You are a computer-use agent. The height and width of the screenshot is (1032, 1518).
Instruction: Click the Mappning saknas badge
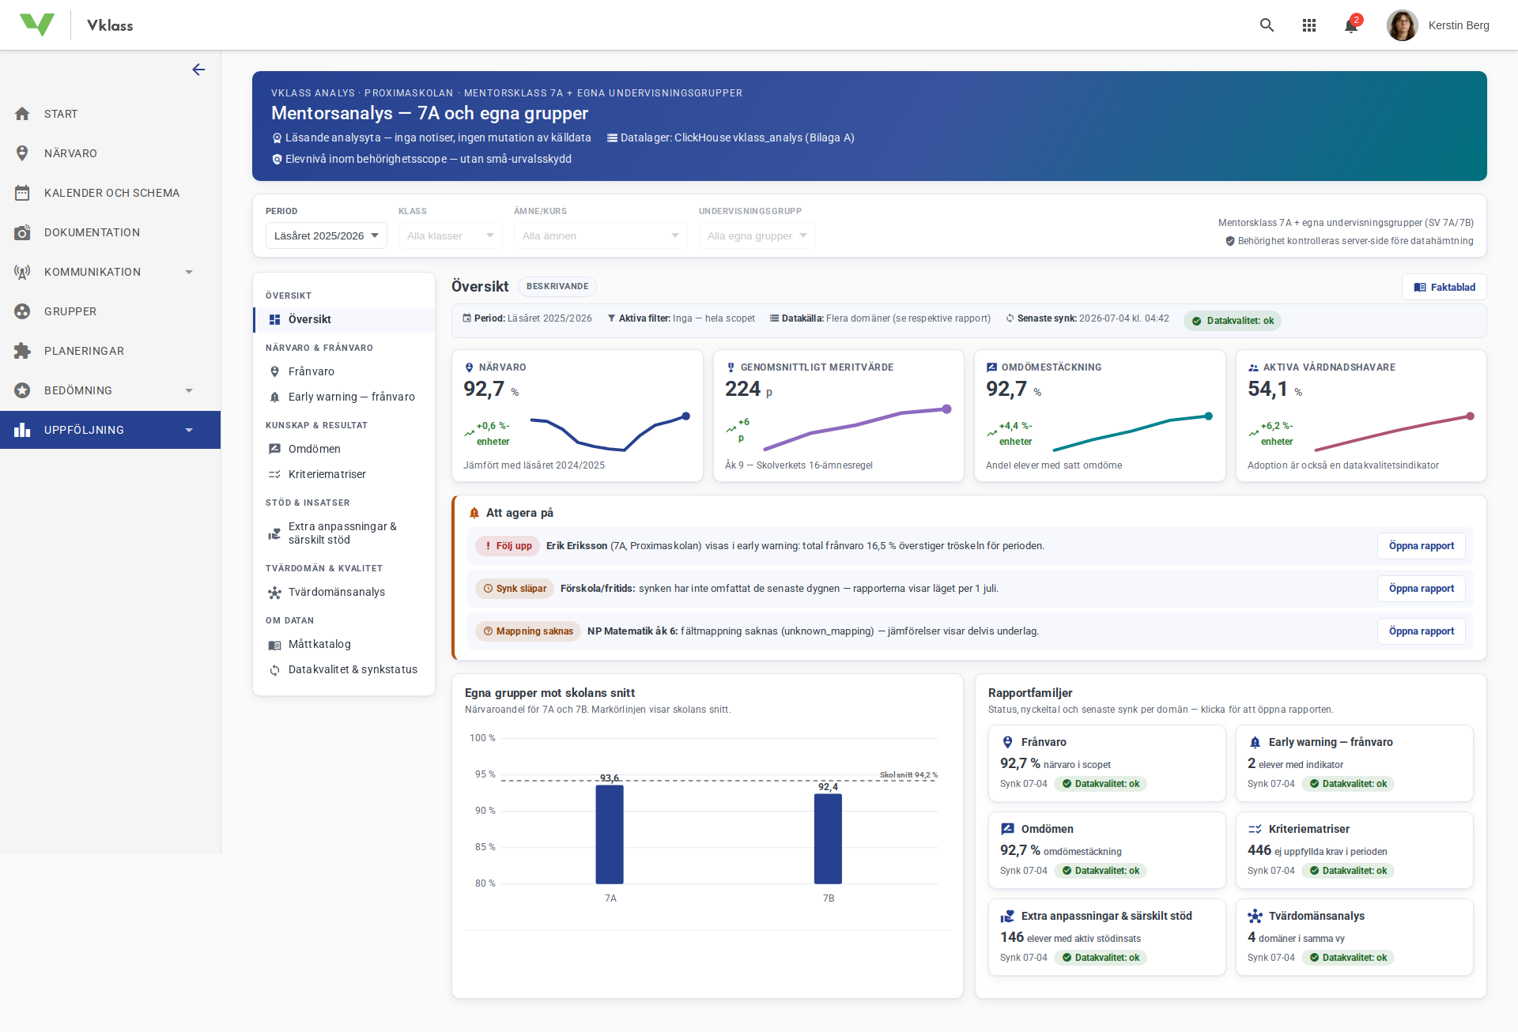[x=528, y=631]
